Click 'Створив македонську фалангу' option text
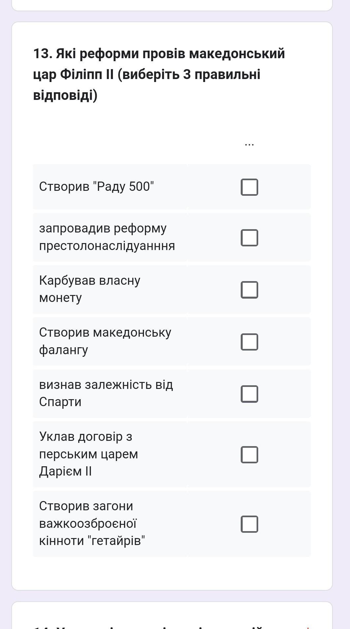350x629 pixels. click(105, 341)
